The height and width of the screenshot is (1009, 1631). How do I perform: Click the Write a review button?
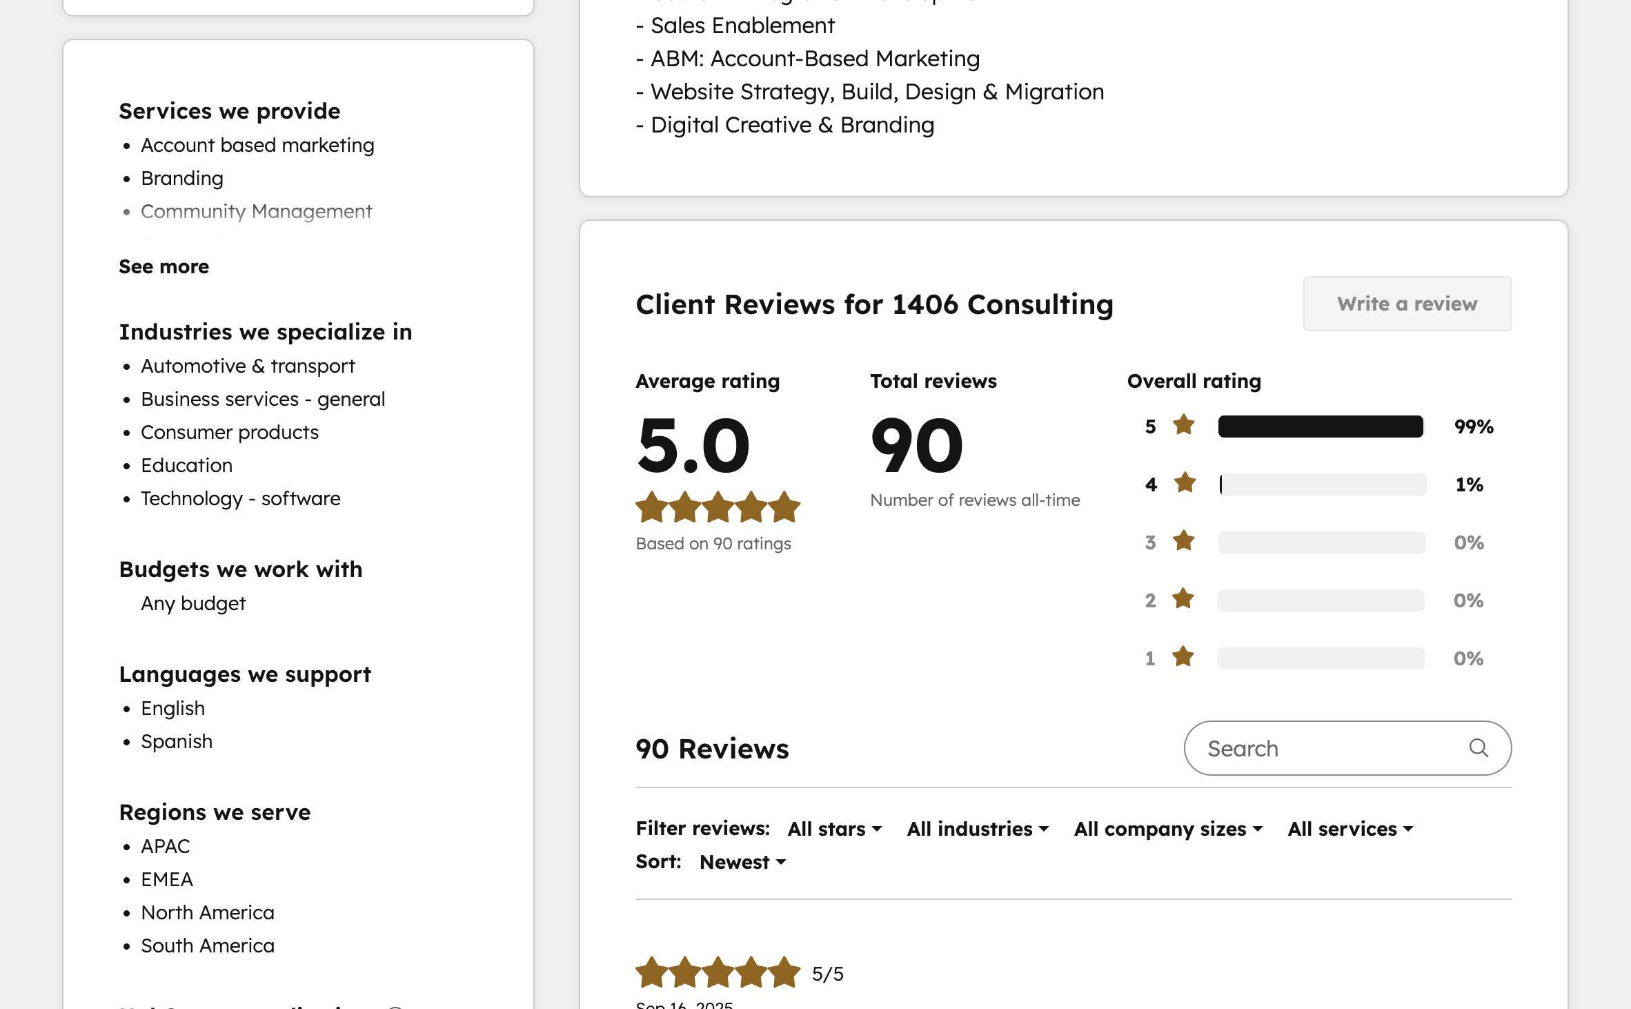tap(1407, 304)
